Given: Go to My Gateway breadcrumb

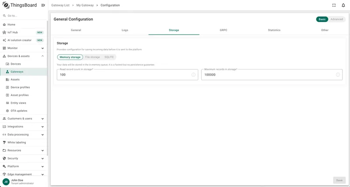Looking at the screenshot, I should [x=85, y=5].
